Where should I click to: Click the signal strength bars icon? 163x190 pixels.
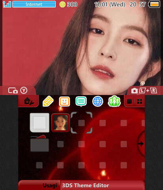click(x=7, y=4)
